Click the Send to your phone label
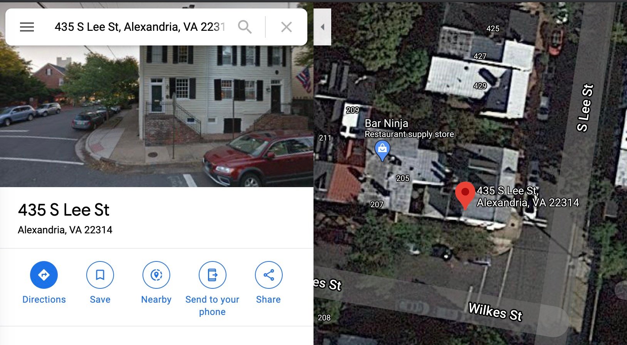The width and height of the screenshot is (627, 345). tap(212, 306)
